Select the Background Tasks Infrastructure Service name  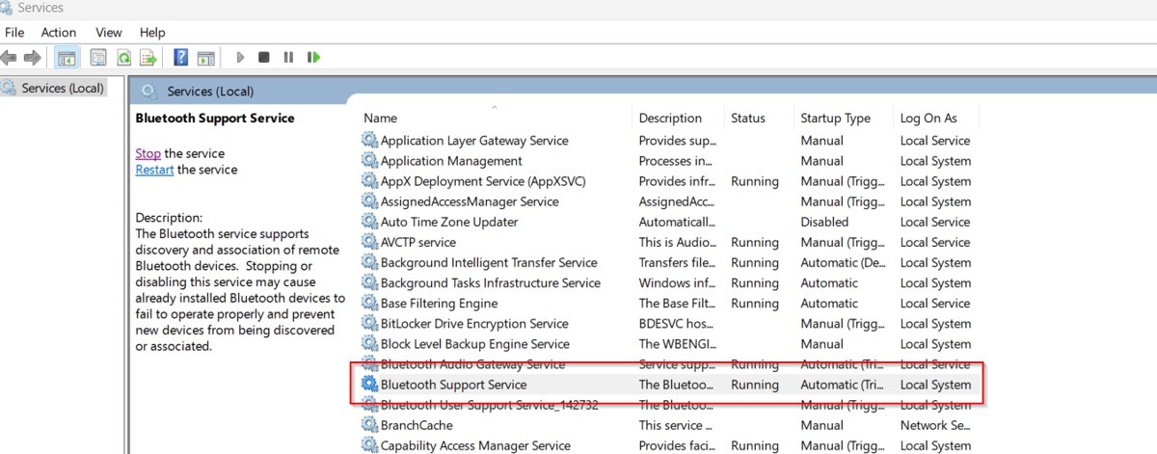point(491,282)
